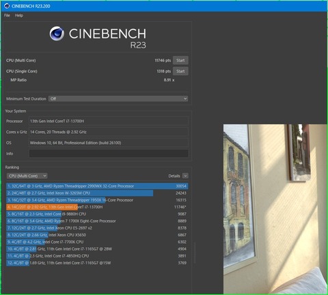This screenshot has width=328, height=295.
Task: Open the Minimum Test Duration dropdown
Action: point(118,99)
